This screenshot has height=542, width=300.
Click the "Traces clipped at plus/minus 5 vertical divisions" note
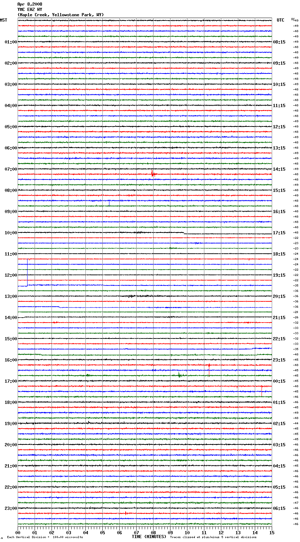(213, 537)
